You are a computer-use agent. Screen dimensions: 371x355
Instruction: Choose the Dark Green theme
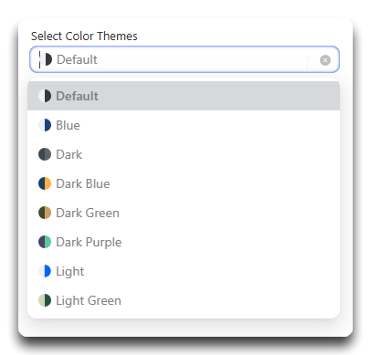point(184,213)
